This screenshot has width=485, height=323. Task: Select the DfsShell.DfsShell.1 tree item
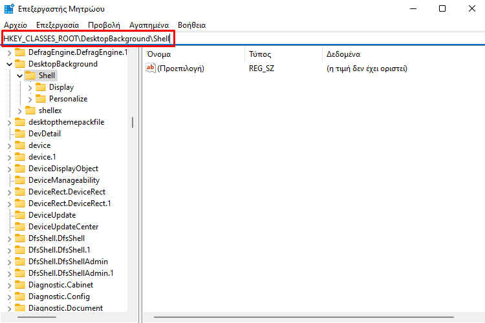(x=59, y=250)
